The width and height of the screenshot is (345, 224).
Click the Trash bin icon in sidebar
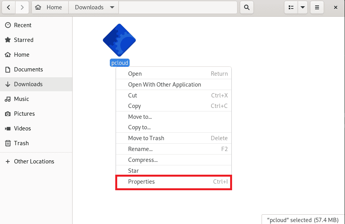coord(8,143)
